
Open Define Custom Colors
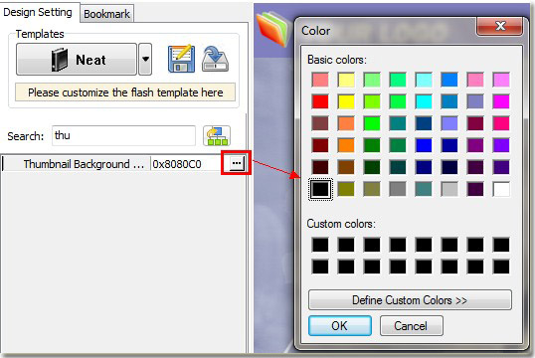click(x=410, y=300)
